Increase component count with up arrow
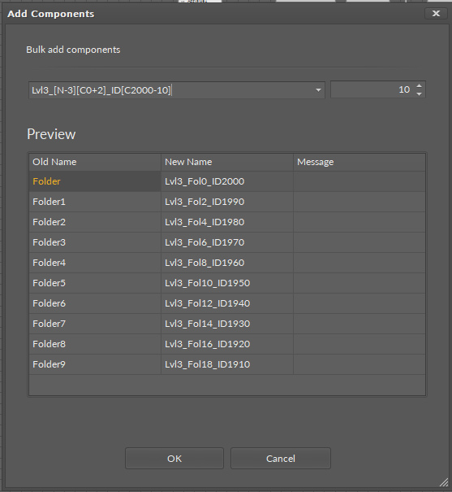452x492 pixels. (x=419, y=85)
